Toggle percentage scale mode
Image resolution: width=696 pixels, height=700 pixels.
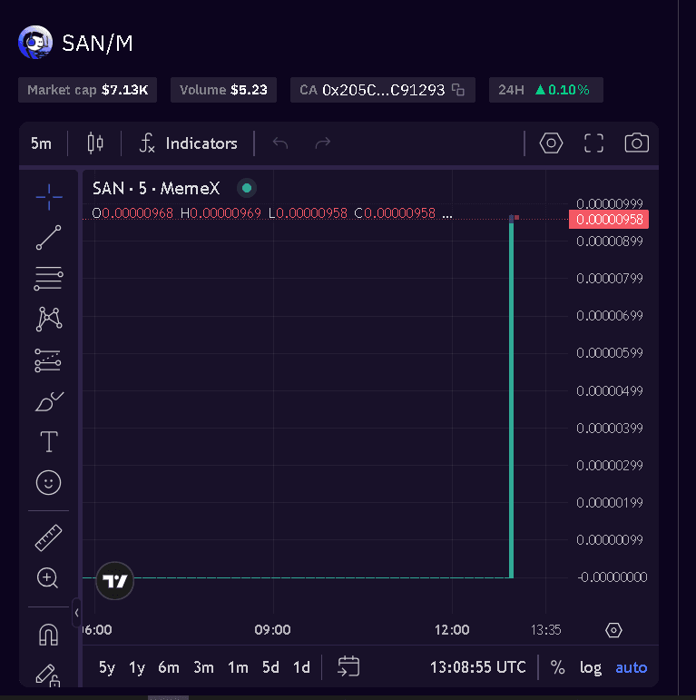pyautogui.click(x=557, y=667)
